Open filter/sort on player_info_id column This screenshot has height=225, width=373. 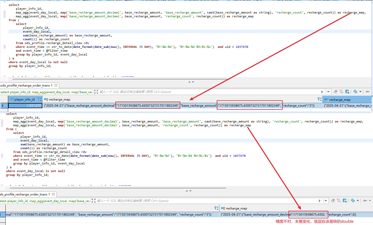click(x=40, y=99)
